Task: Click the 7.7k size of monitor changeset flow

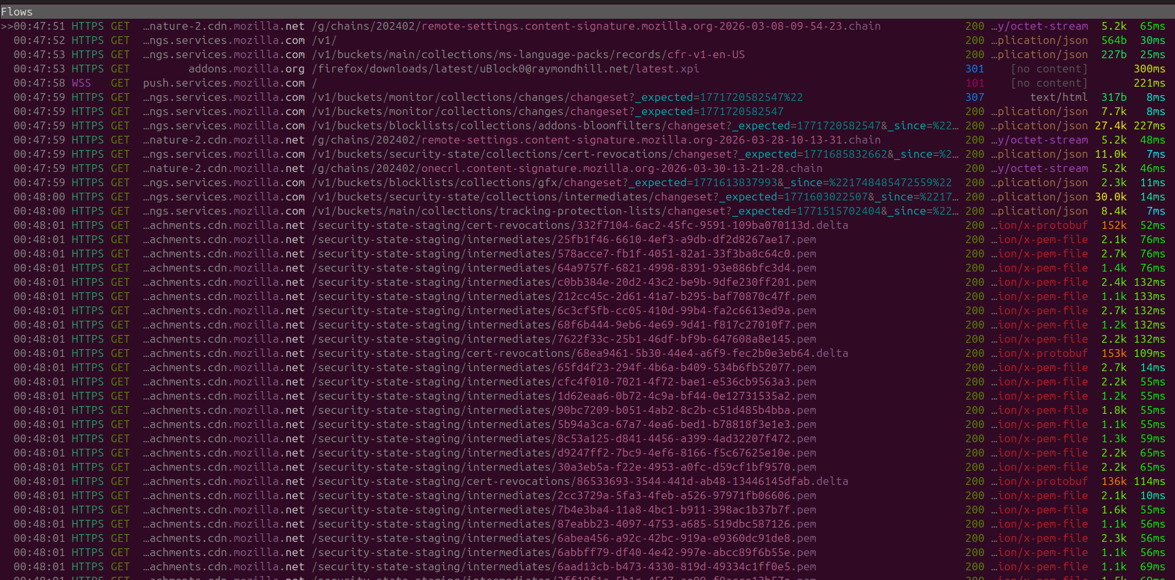Action: (1113, 111)
